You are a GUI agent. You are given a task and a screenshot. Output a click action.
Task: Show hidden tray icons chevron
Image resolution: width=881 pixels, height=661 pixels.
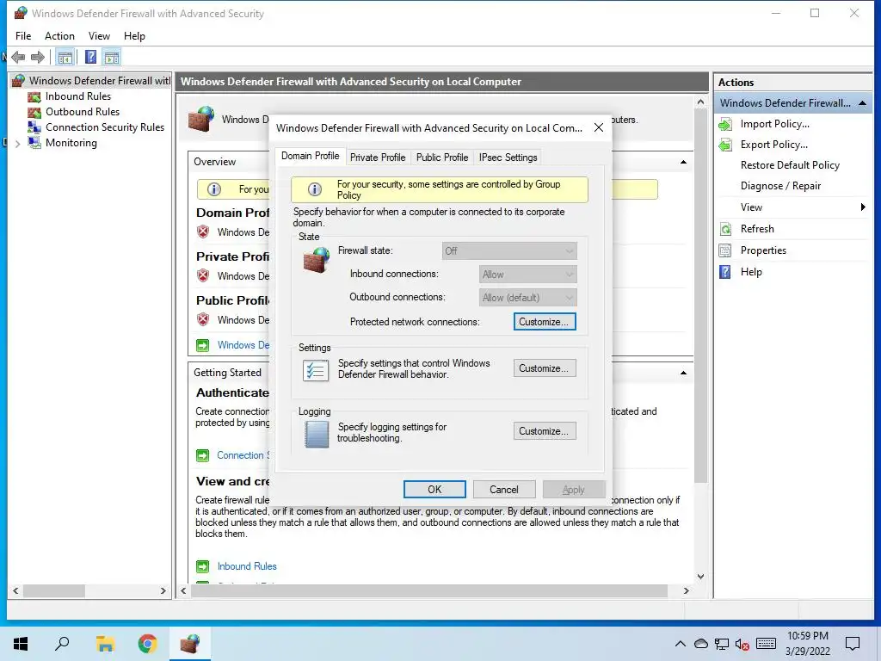(680, 644)
